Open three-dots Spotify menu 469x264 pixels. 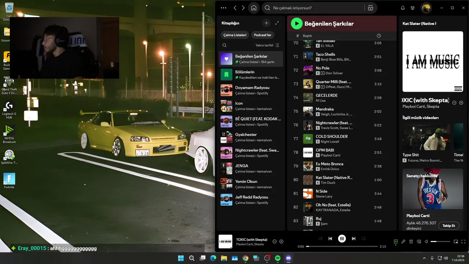224,8
